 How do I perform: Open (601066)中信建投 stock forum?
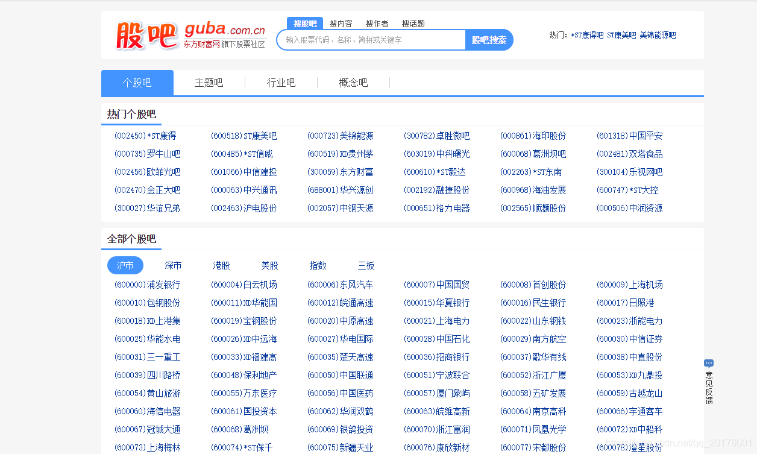point(243,172)
